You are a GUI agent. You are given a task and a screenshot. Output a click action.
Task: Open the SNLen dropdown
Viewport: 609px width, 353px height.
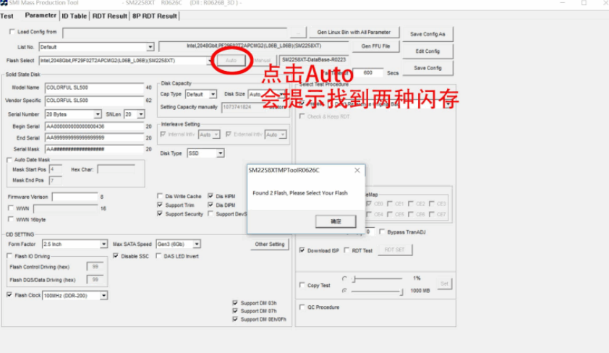tap(140, 114)
